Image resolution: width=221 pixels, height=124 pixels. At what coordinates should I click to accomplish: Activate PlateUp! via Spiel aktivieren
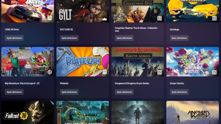coord(69,92)
